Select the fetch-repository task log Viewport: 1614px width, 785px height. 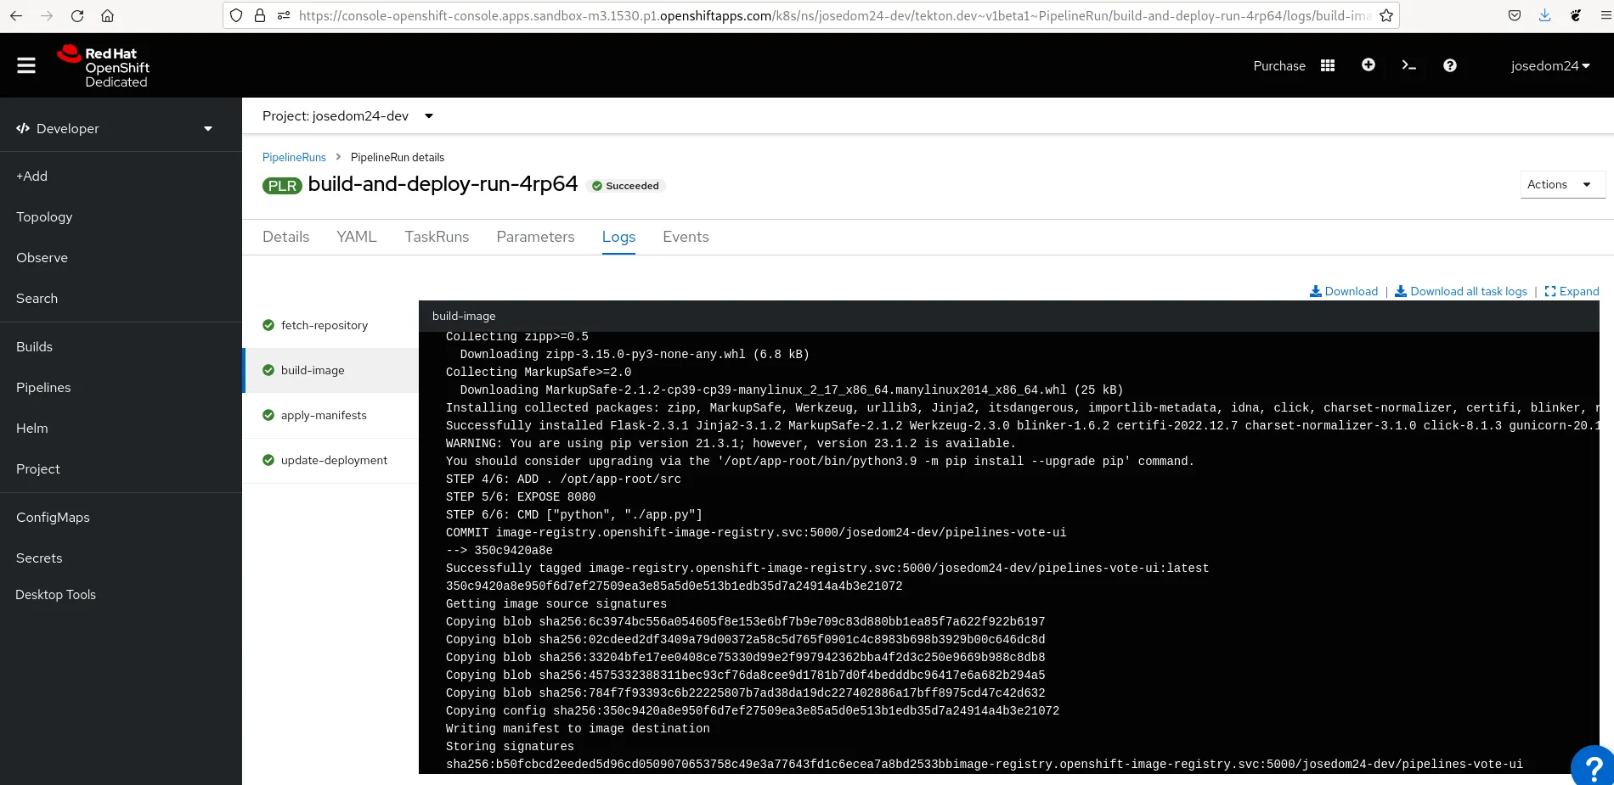pyautogui.click(x=324, y=325)
